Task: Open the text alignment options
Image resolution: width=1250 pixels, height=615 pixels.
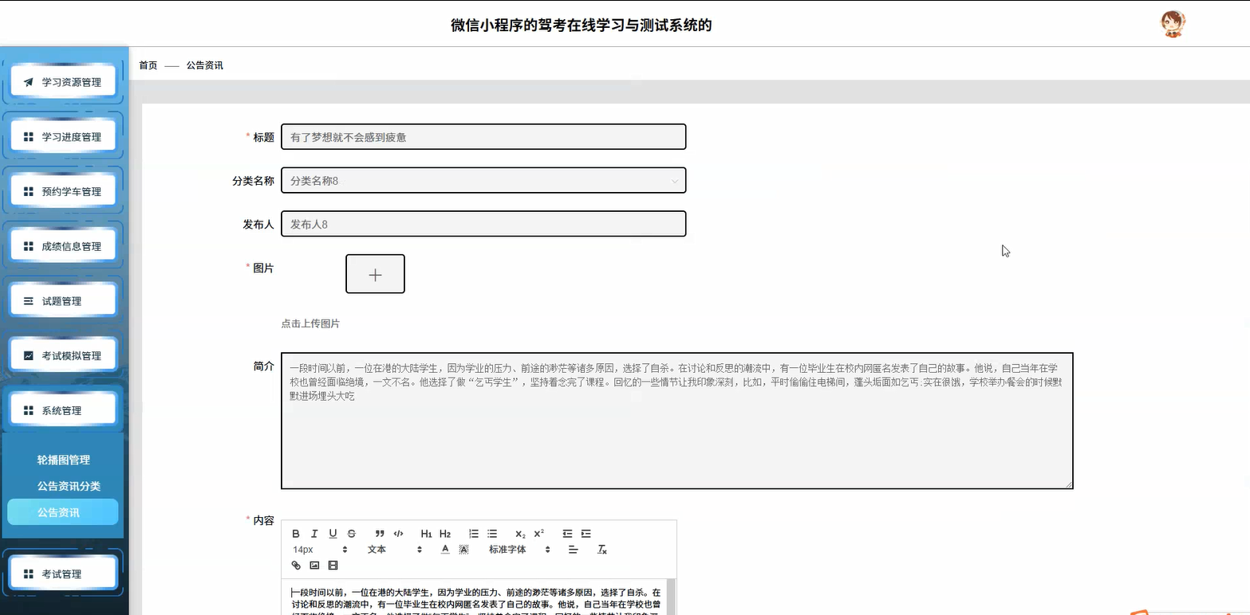Action: [x=573, y=550]
